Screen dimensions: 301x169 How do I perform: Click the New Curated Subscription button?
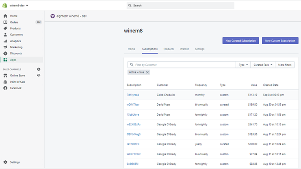point(241,40)
